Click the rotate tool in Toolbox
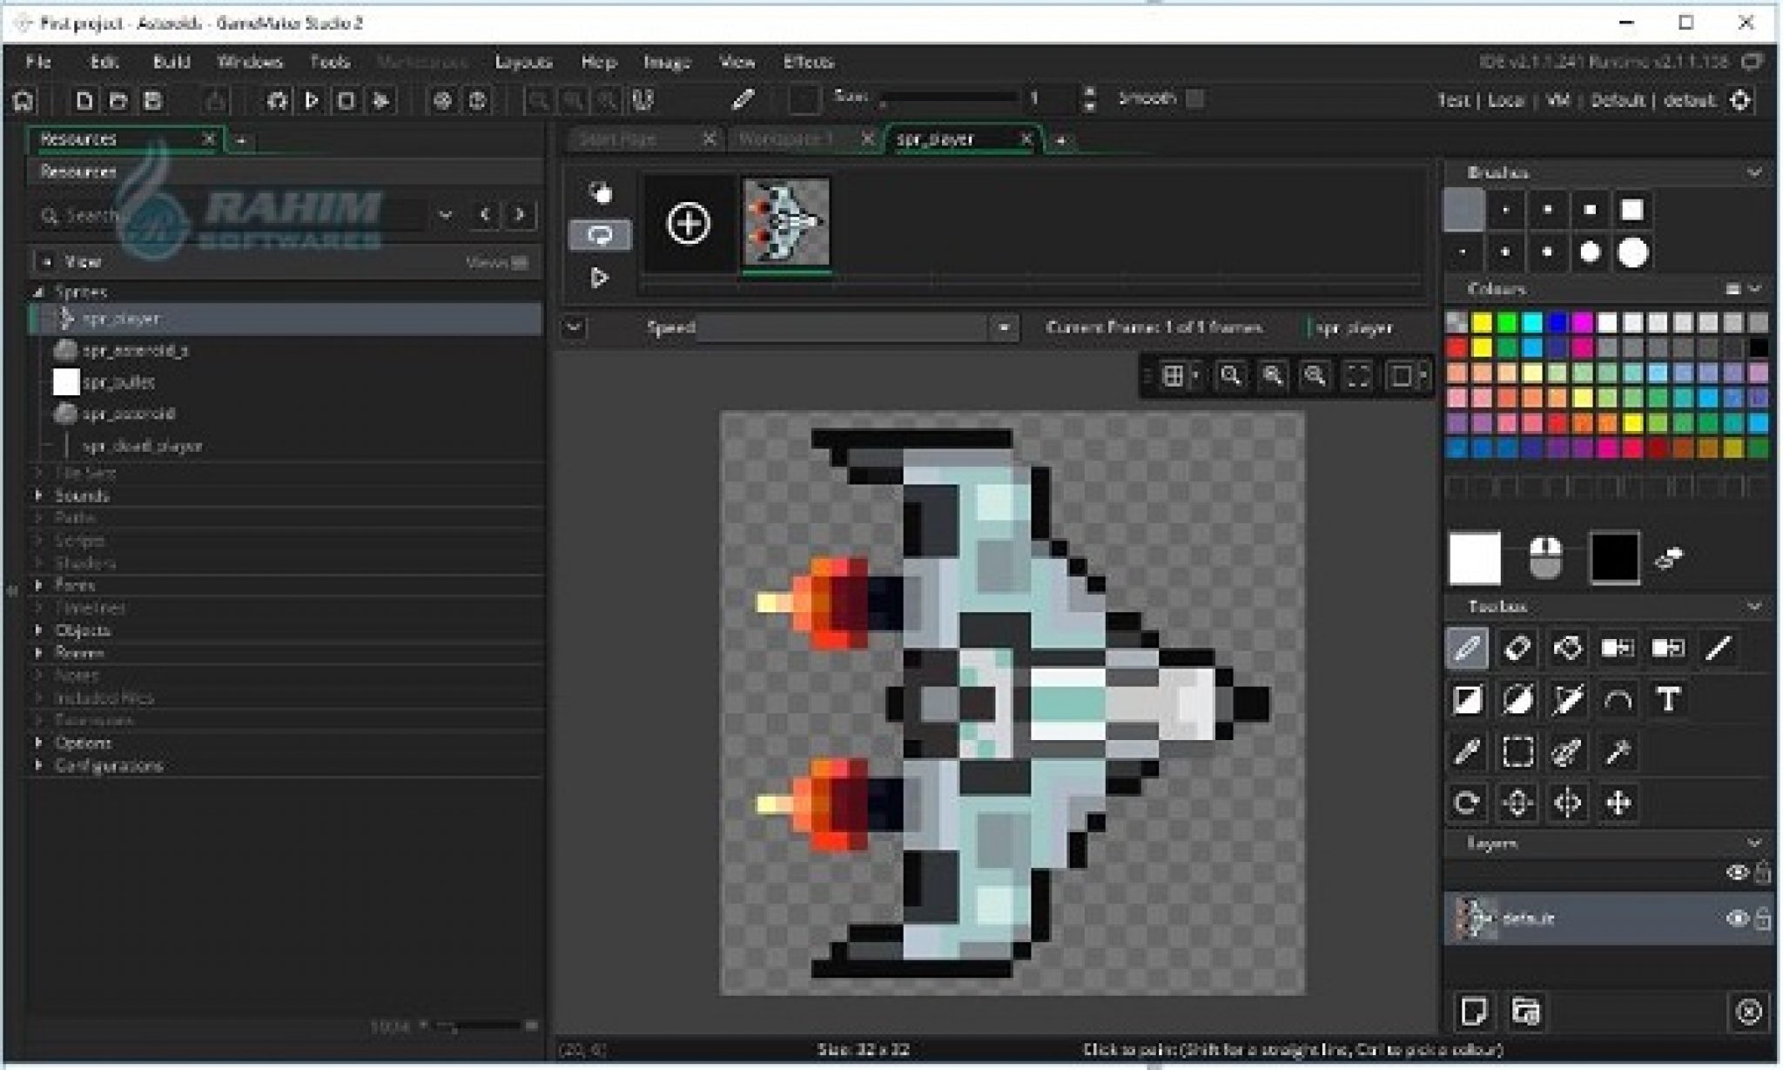The image size is (1783, 1070). tap(1467, 803)
